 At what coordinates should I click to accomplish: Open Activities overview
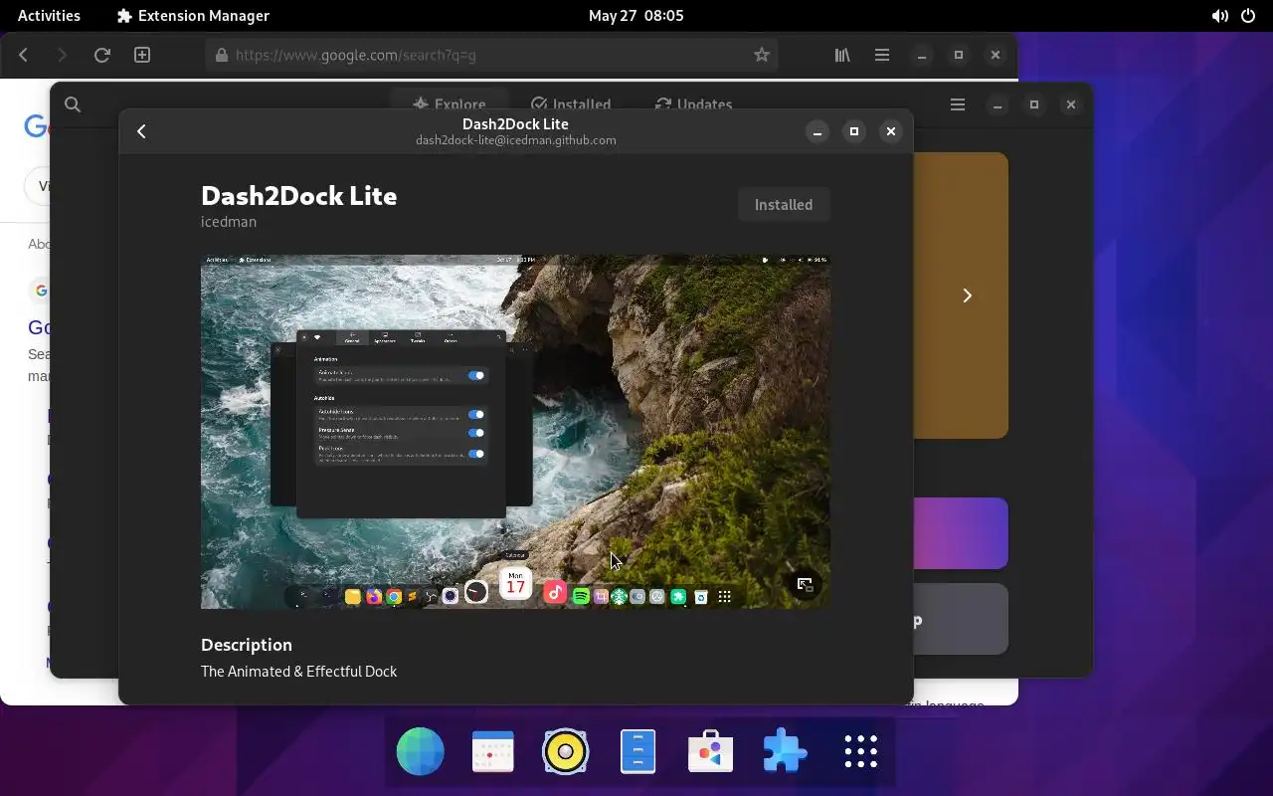point(49,15)
